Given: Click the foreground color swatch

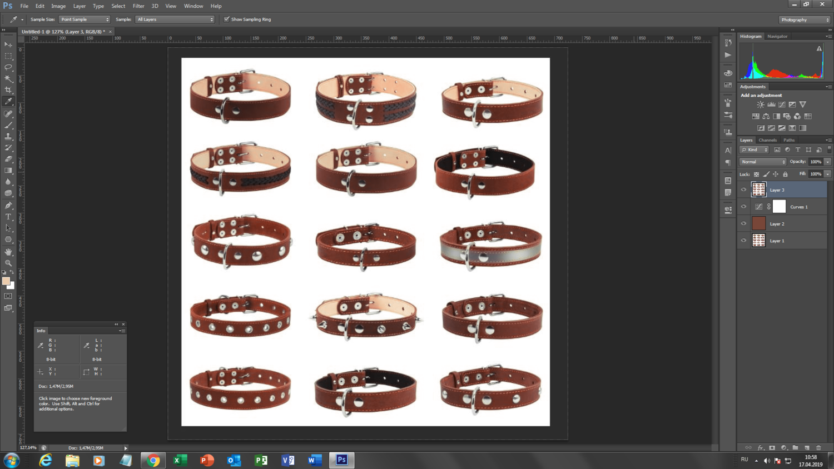Looking at the screenshot, I should 6,281.
